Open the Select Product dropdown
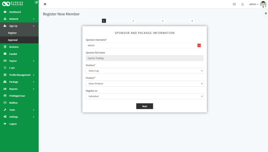This screenshot has height=152, width=268. pyautogui.click(x=144, y=83)
